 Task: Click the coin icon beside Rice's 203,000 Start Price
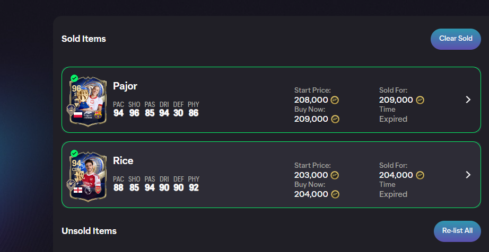(335, 175)
